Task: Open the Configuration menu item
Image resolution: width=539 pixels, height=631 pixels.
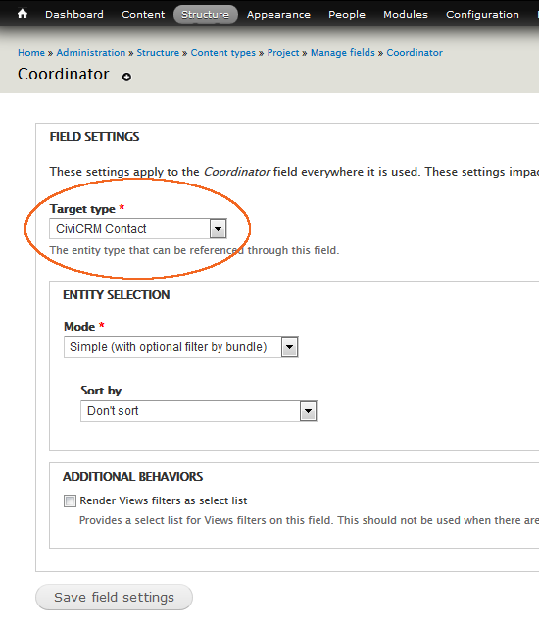Action: (482, 15)
